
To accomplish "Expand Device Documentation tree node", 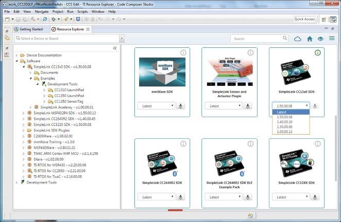I will coord(16,55).
